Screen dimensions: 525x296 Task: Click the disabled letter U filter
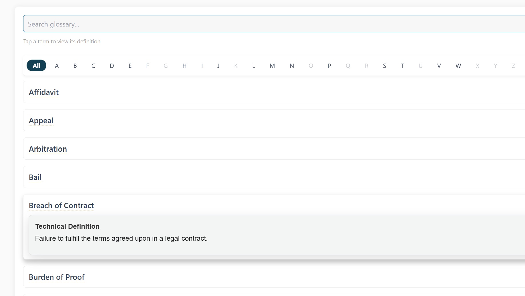(421, 66)
